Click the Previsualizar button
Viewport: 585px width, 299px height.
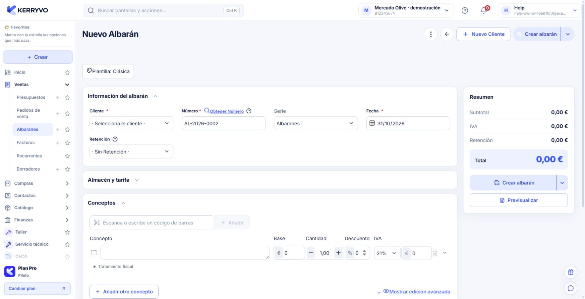click(518, 200)
